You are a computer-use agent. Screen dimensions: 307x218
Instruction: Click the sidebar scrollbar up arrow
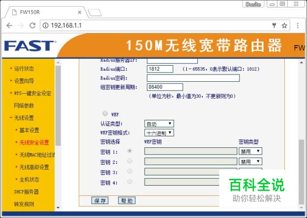pos(58,63)
